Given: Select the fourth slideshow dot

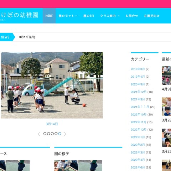Looking at the screenshot, I should (56, 134).
